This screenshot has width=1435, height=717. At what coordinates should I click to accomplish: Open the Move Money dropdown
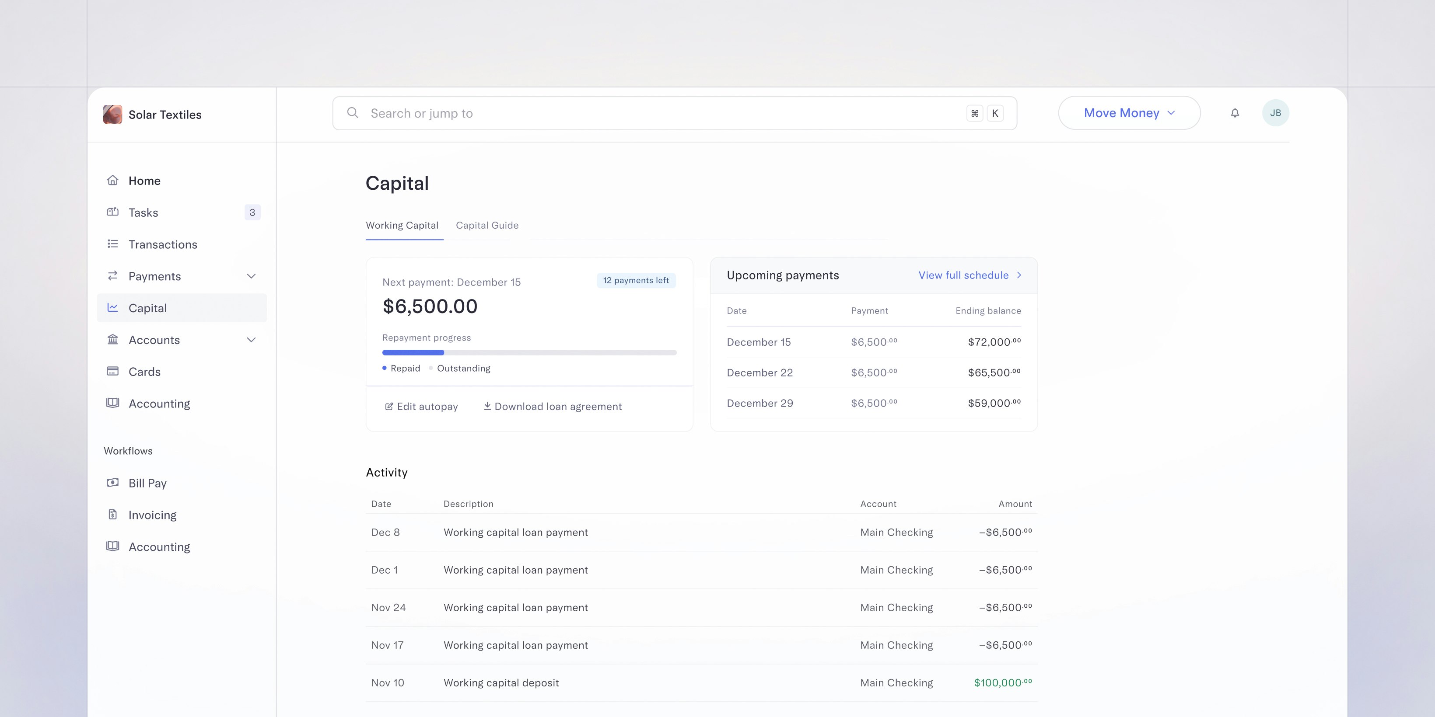coord(1129,113)
